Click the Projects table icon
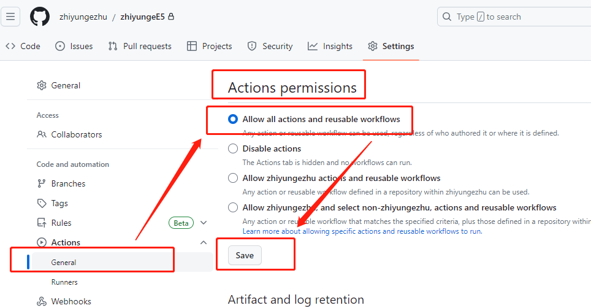Viewport: 591px width, 308px height. pos(192,46)
